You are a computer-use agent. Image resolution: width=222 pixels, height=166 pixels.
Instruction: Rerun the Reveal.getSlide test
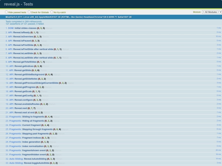click(44, 70)
